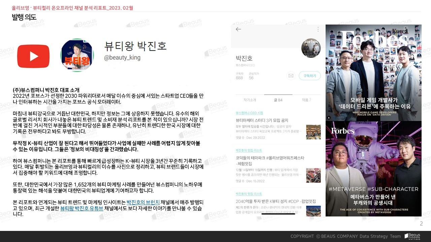
Task: Open the 올리브영어워즈페스타 체험맛집 article
Action: tap(270, 160)
